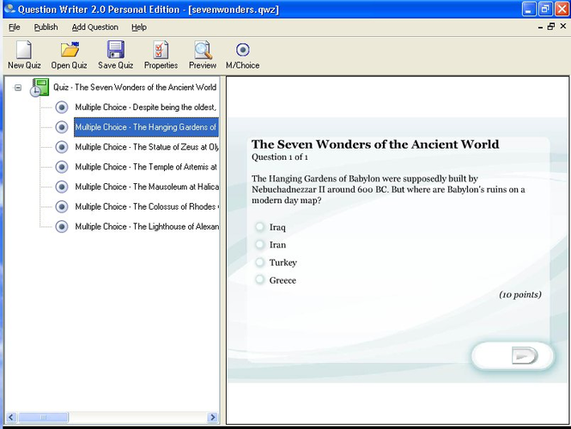This screenshot has height=429, width=571.
Task: Click the icon beside 'The Hanging Gardens of'
Action: [62, 127]
